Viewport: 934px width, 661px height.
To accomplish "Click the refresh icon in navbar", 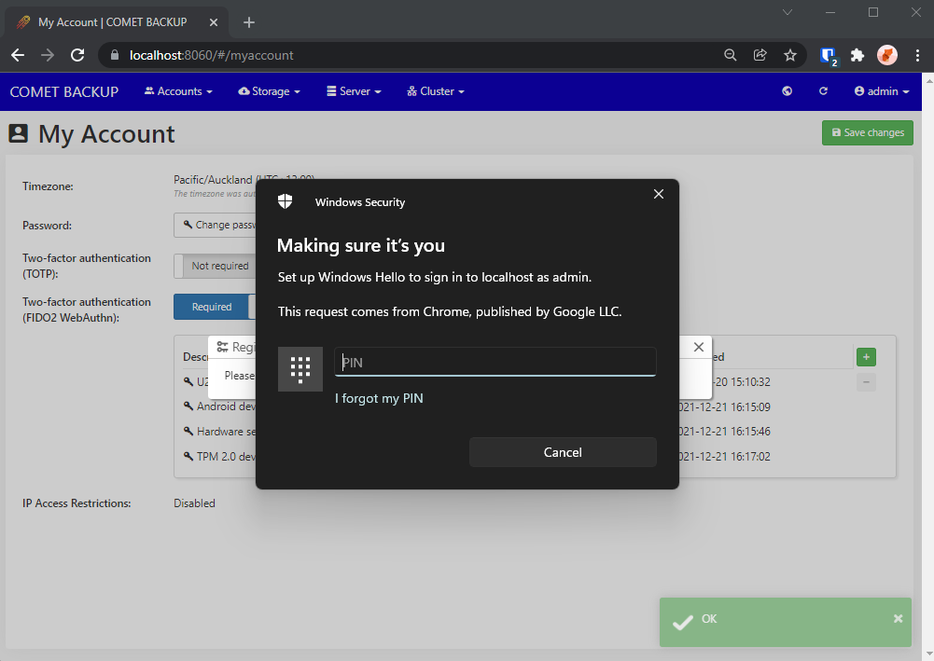I will [x=823, y=91].
